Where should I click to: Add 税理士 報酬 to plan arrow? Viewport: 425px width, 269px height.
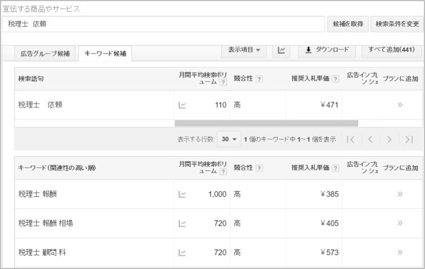[x=400, y=194]
